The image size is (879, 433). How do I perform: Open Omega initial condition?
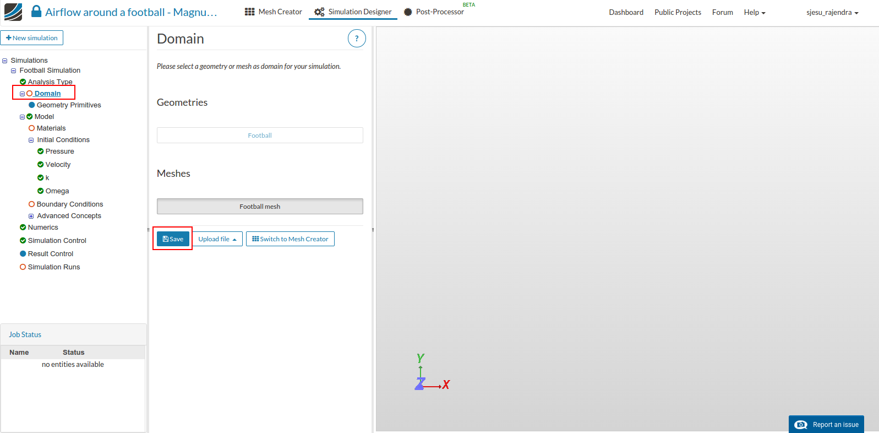pyautogui.click(x=57, y=191)
